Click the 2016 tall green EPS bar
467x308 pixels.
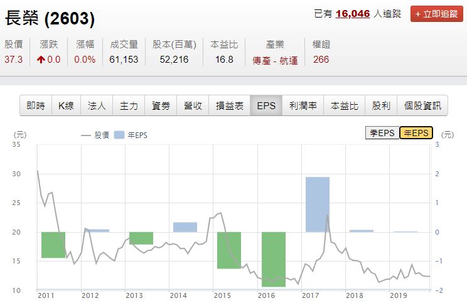[x=274, y=259]
